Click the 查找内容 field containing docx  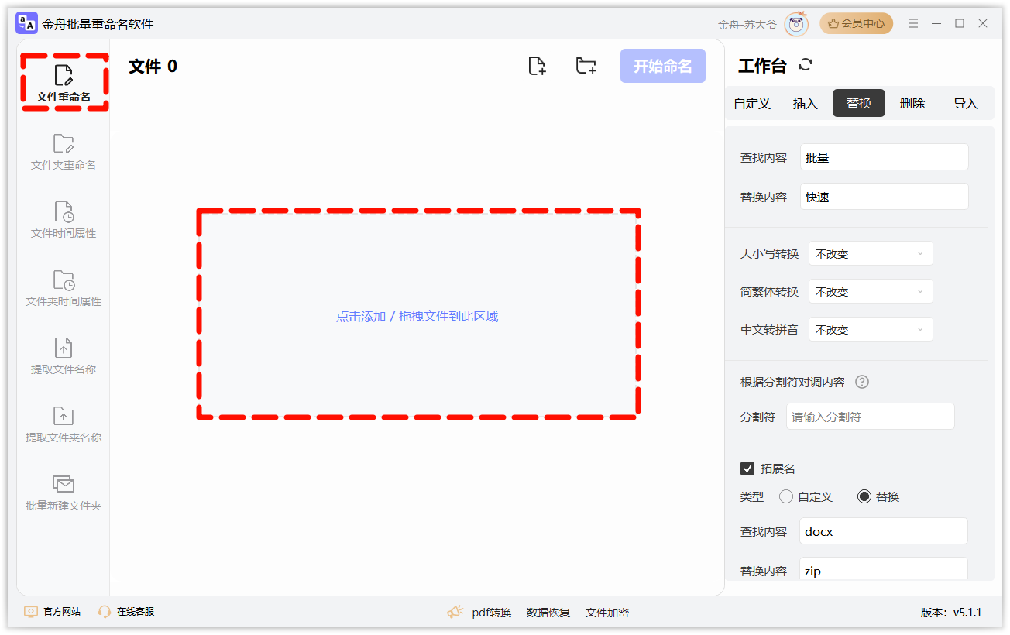pyautogui.click(x=884, y=531)
